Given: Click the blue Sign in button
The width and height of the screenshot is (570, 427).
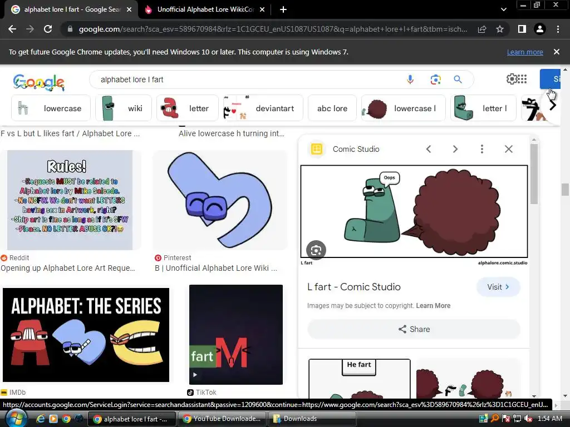Looking at the screenshot, I should coord(550,79).
